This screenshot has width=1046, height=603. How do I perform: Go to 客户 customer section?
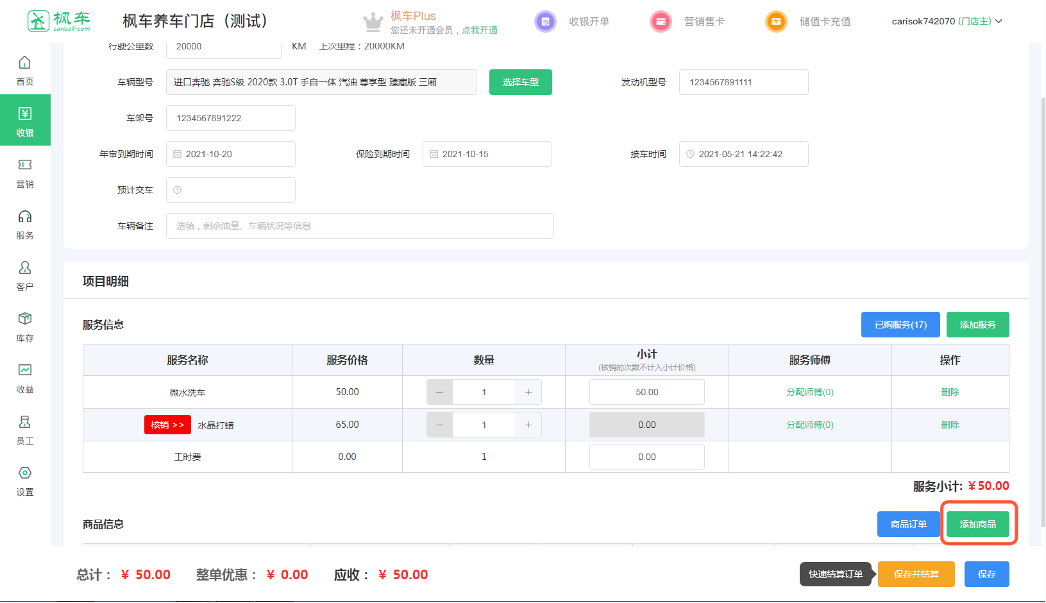tap(25, 276)
